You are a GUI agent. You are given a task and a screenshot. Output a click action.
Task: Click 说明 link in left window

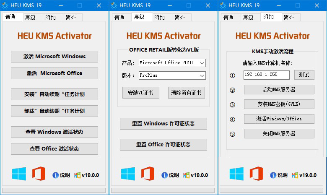(65, 175)
